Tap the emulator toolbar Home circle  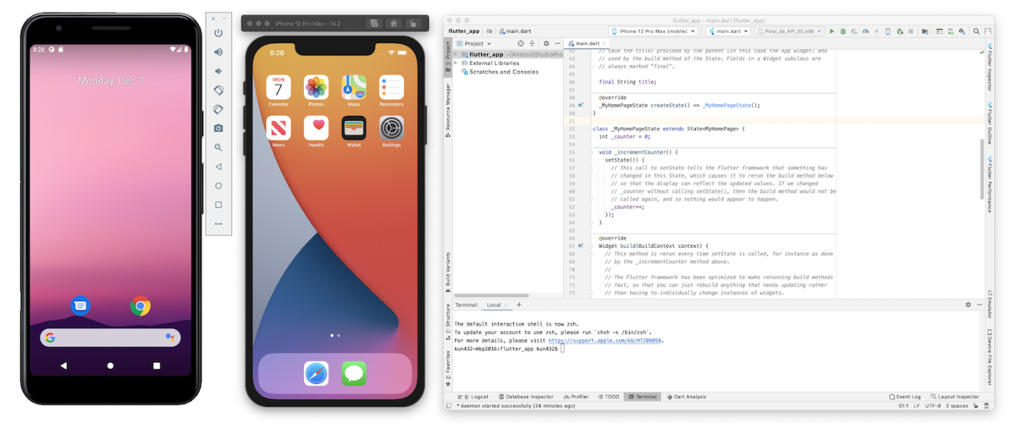point(218,185)
